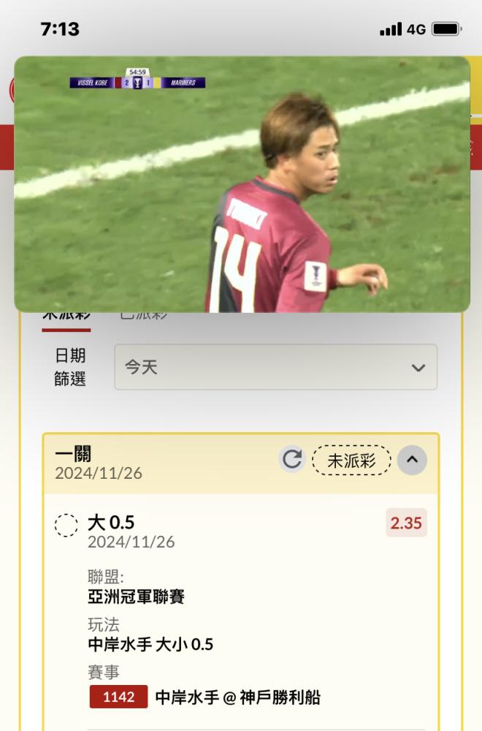The height and width of the screenshot is (731, 482).
Task: Open the 亞洲冠軍聯賽 league name
Action: pos(136,596)
